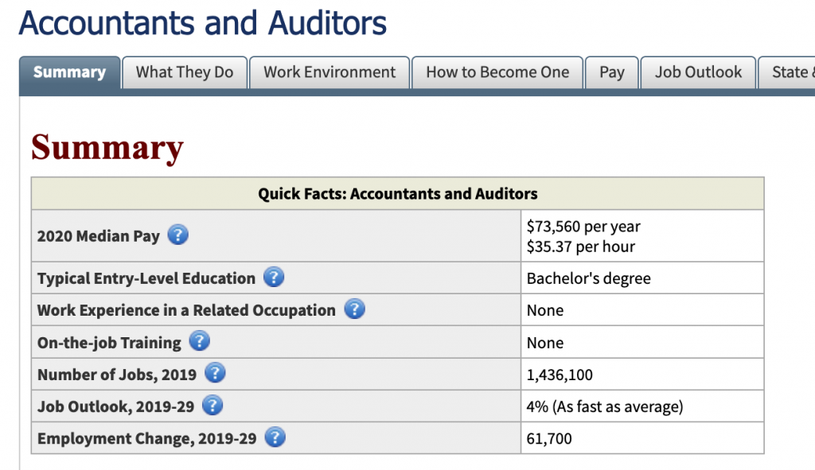Click the Accountants and Auditors page title

point(203,22)
